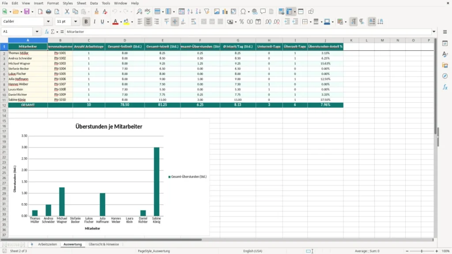Click English (USA) language in status bar
This screenshot has width=452, height=254.
(253, 251)
